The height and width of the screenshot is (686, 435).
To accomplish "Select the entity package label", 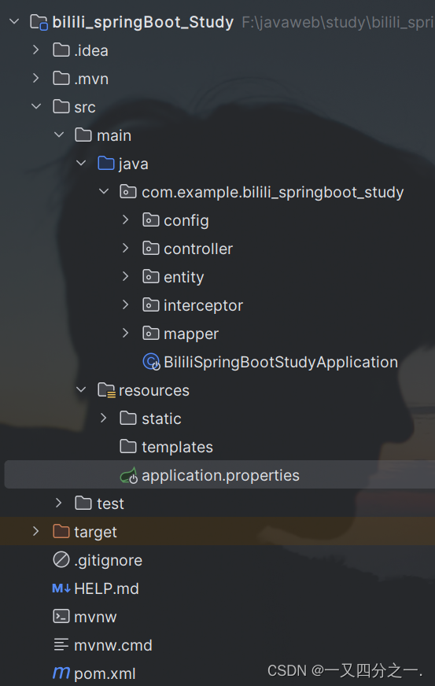I will (184, 278).
